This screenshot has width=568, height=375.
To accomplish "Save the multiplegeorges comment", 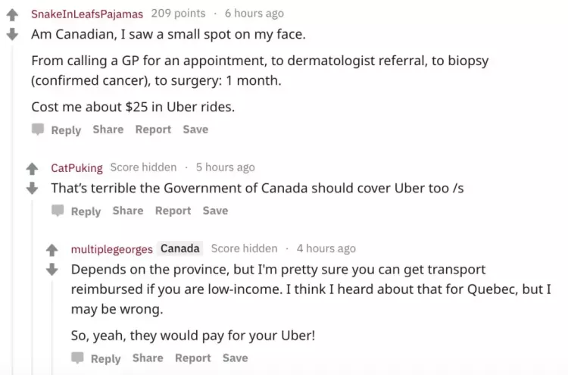I will 236,358.
